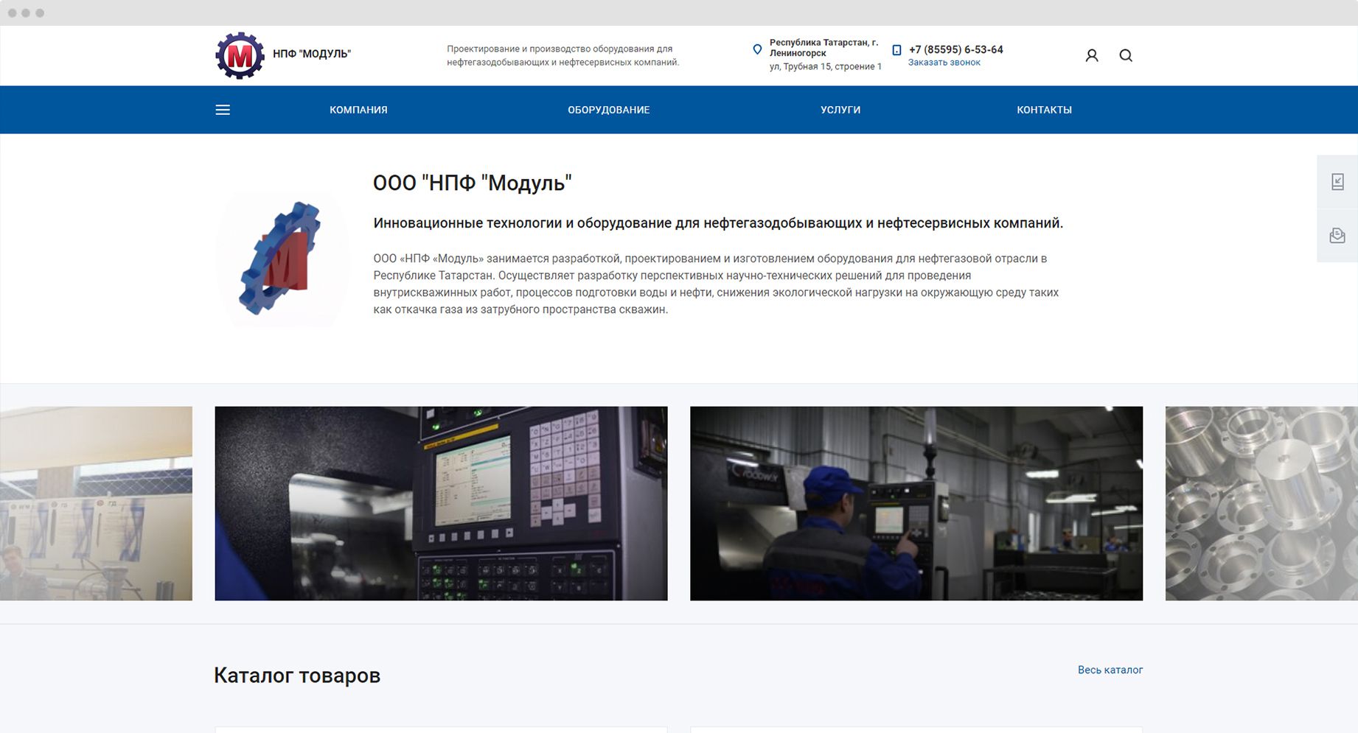Go to the УСЛУГИ section
This screenshot has height=733, width=1358.
pyautogui.click(x=840, y=110)
